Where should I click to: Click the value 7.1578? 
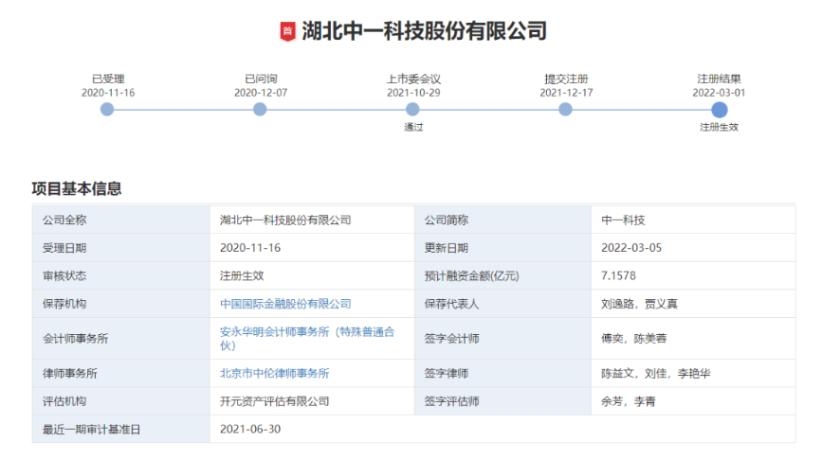click(618, 275)
